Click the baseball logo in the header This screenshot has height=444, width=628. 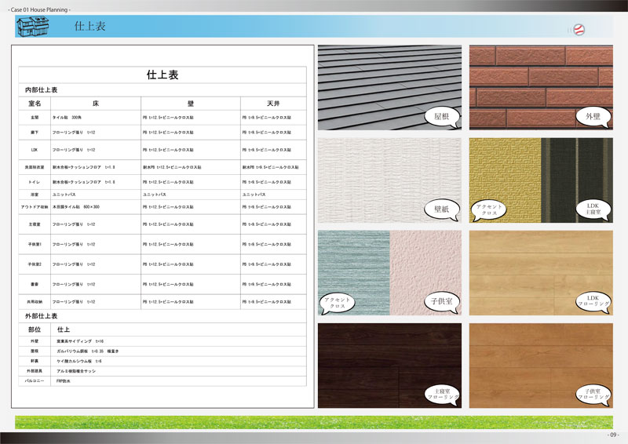tap(580, 28)
